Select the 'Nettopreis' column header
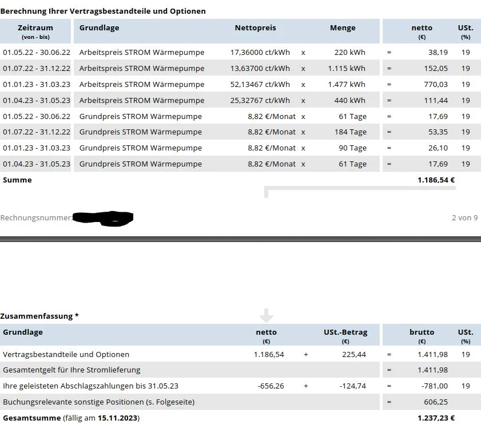The width and height of the screenshot is (481, 424). (255, 27)
